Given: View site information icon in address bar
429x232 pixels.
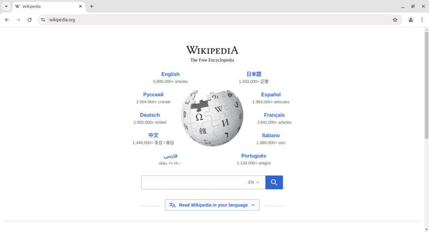Looking at the screenshot, I should pyautogui.click(x=43, y=20).
